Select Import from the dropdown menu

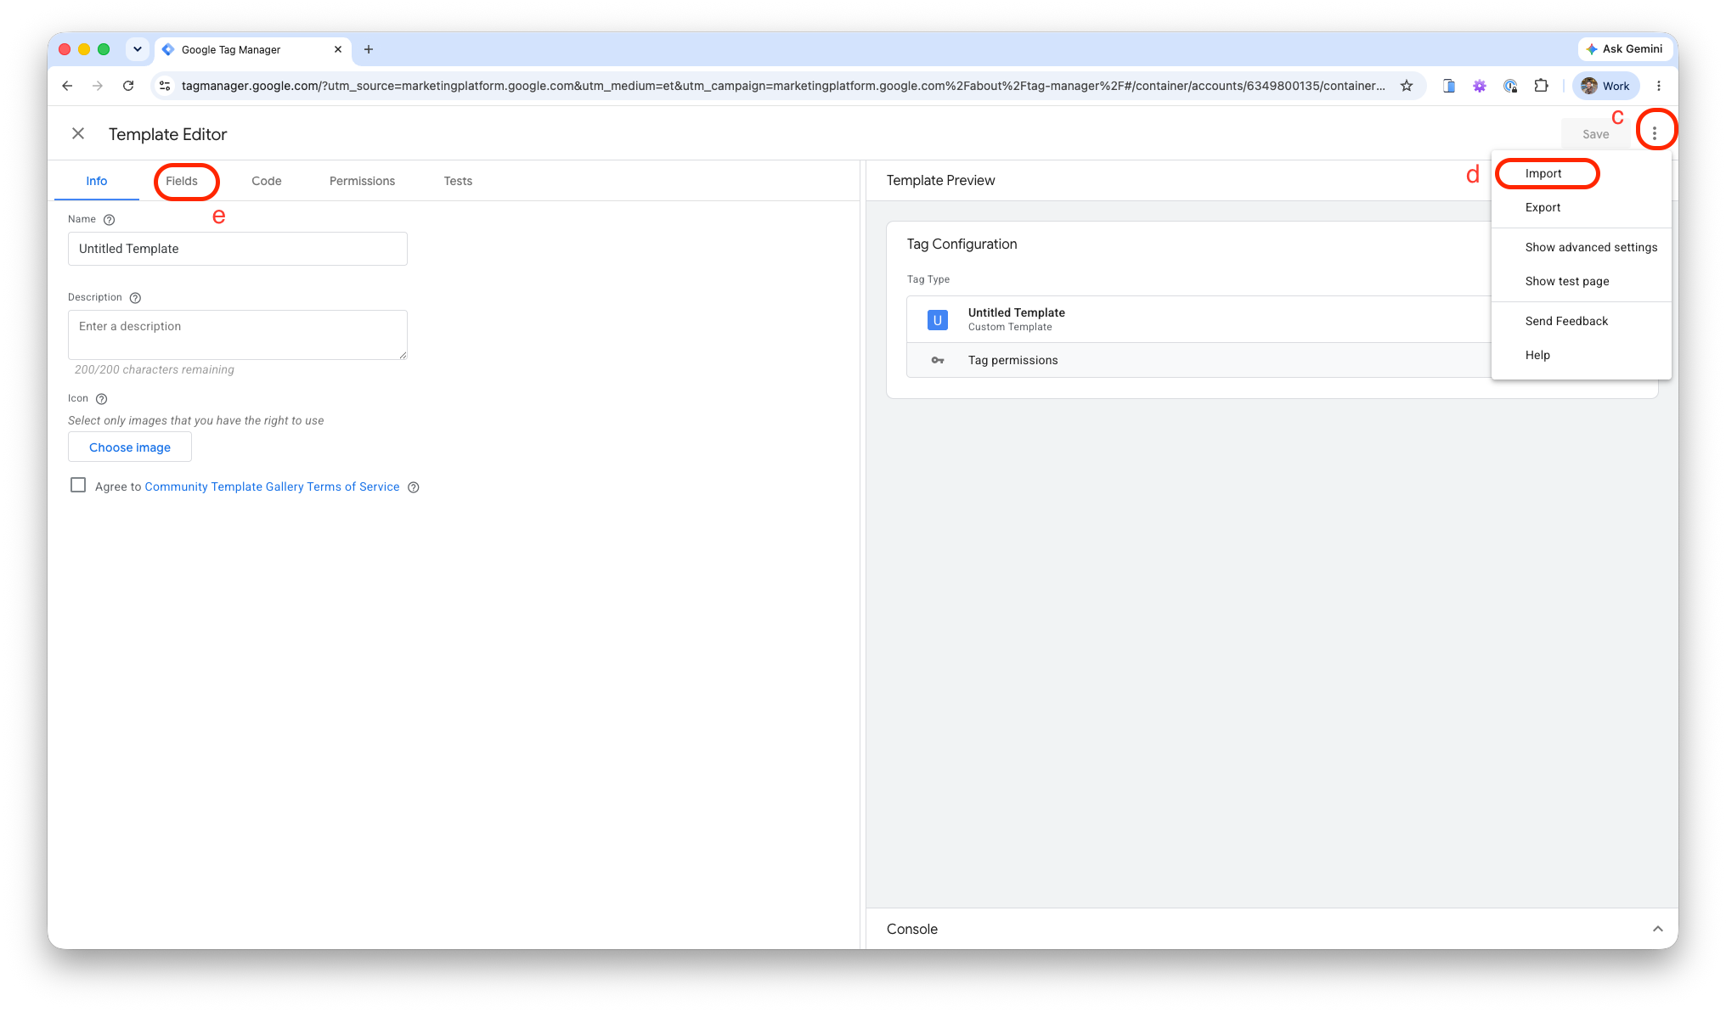pos(1543,173)
